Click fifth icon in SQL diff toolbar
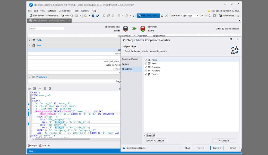Image resolution: width=268 pixels, height=155 pixels. point(50,89)
